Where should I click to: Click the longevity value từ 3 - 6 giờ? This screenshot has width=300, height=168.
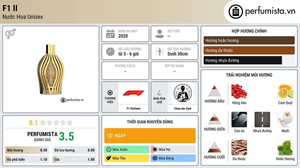tap(129, 54)
